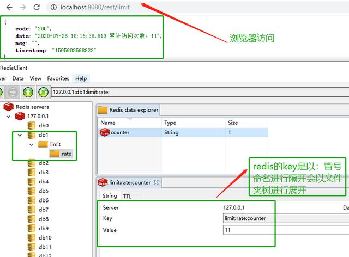Select the counter row icon
Screen dimensions: 349x257
104,132
